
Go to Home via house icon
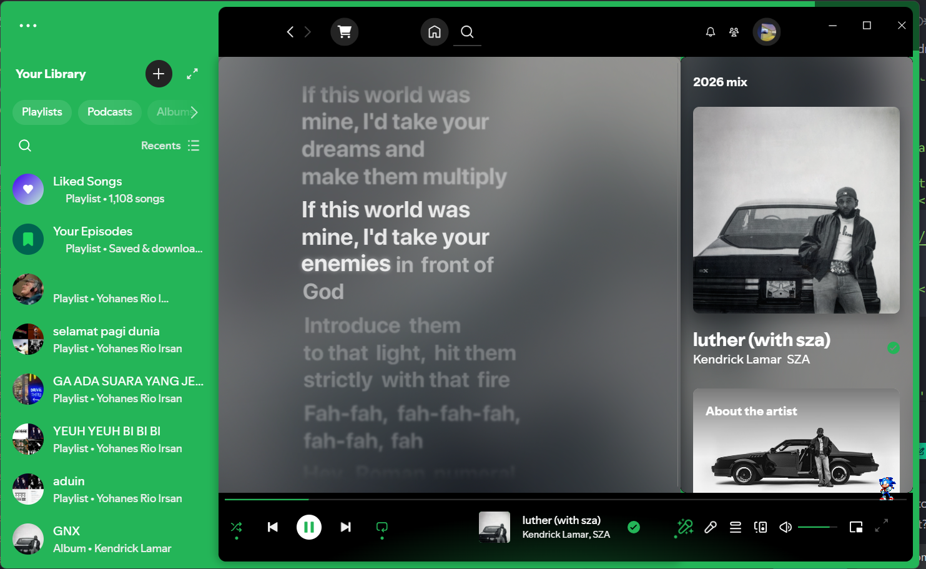tap(435, 32)
